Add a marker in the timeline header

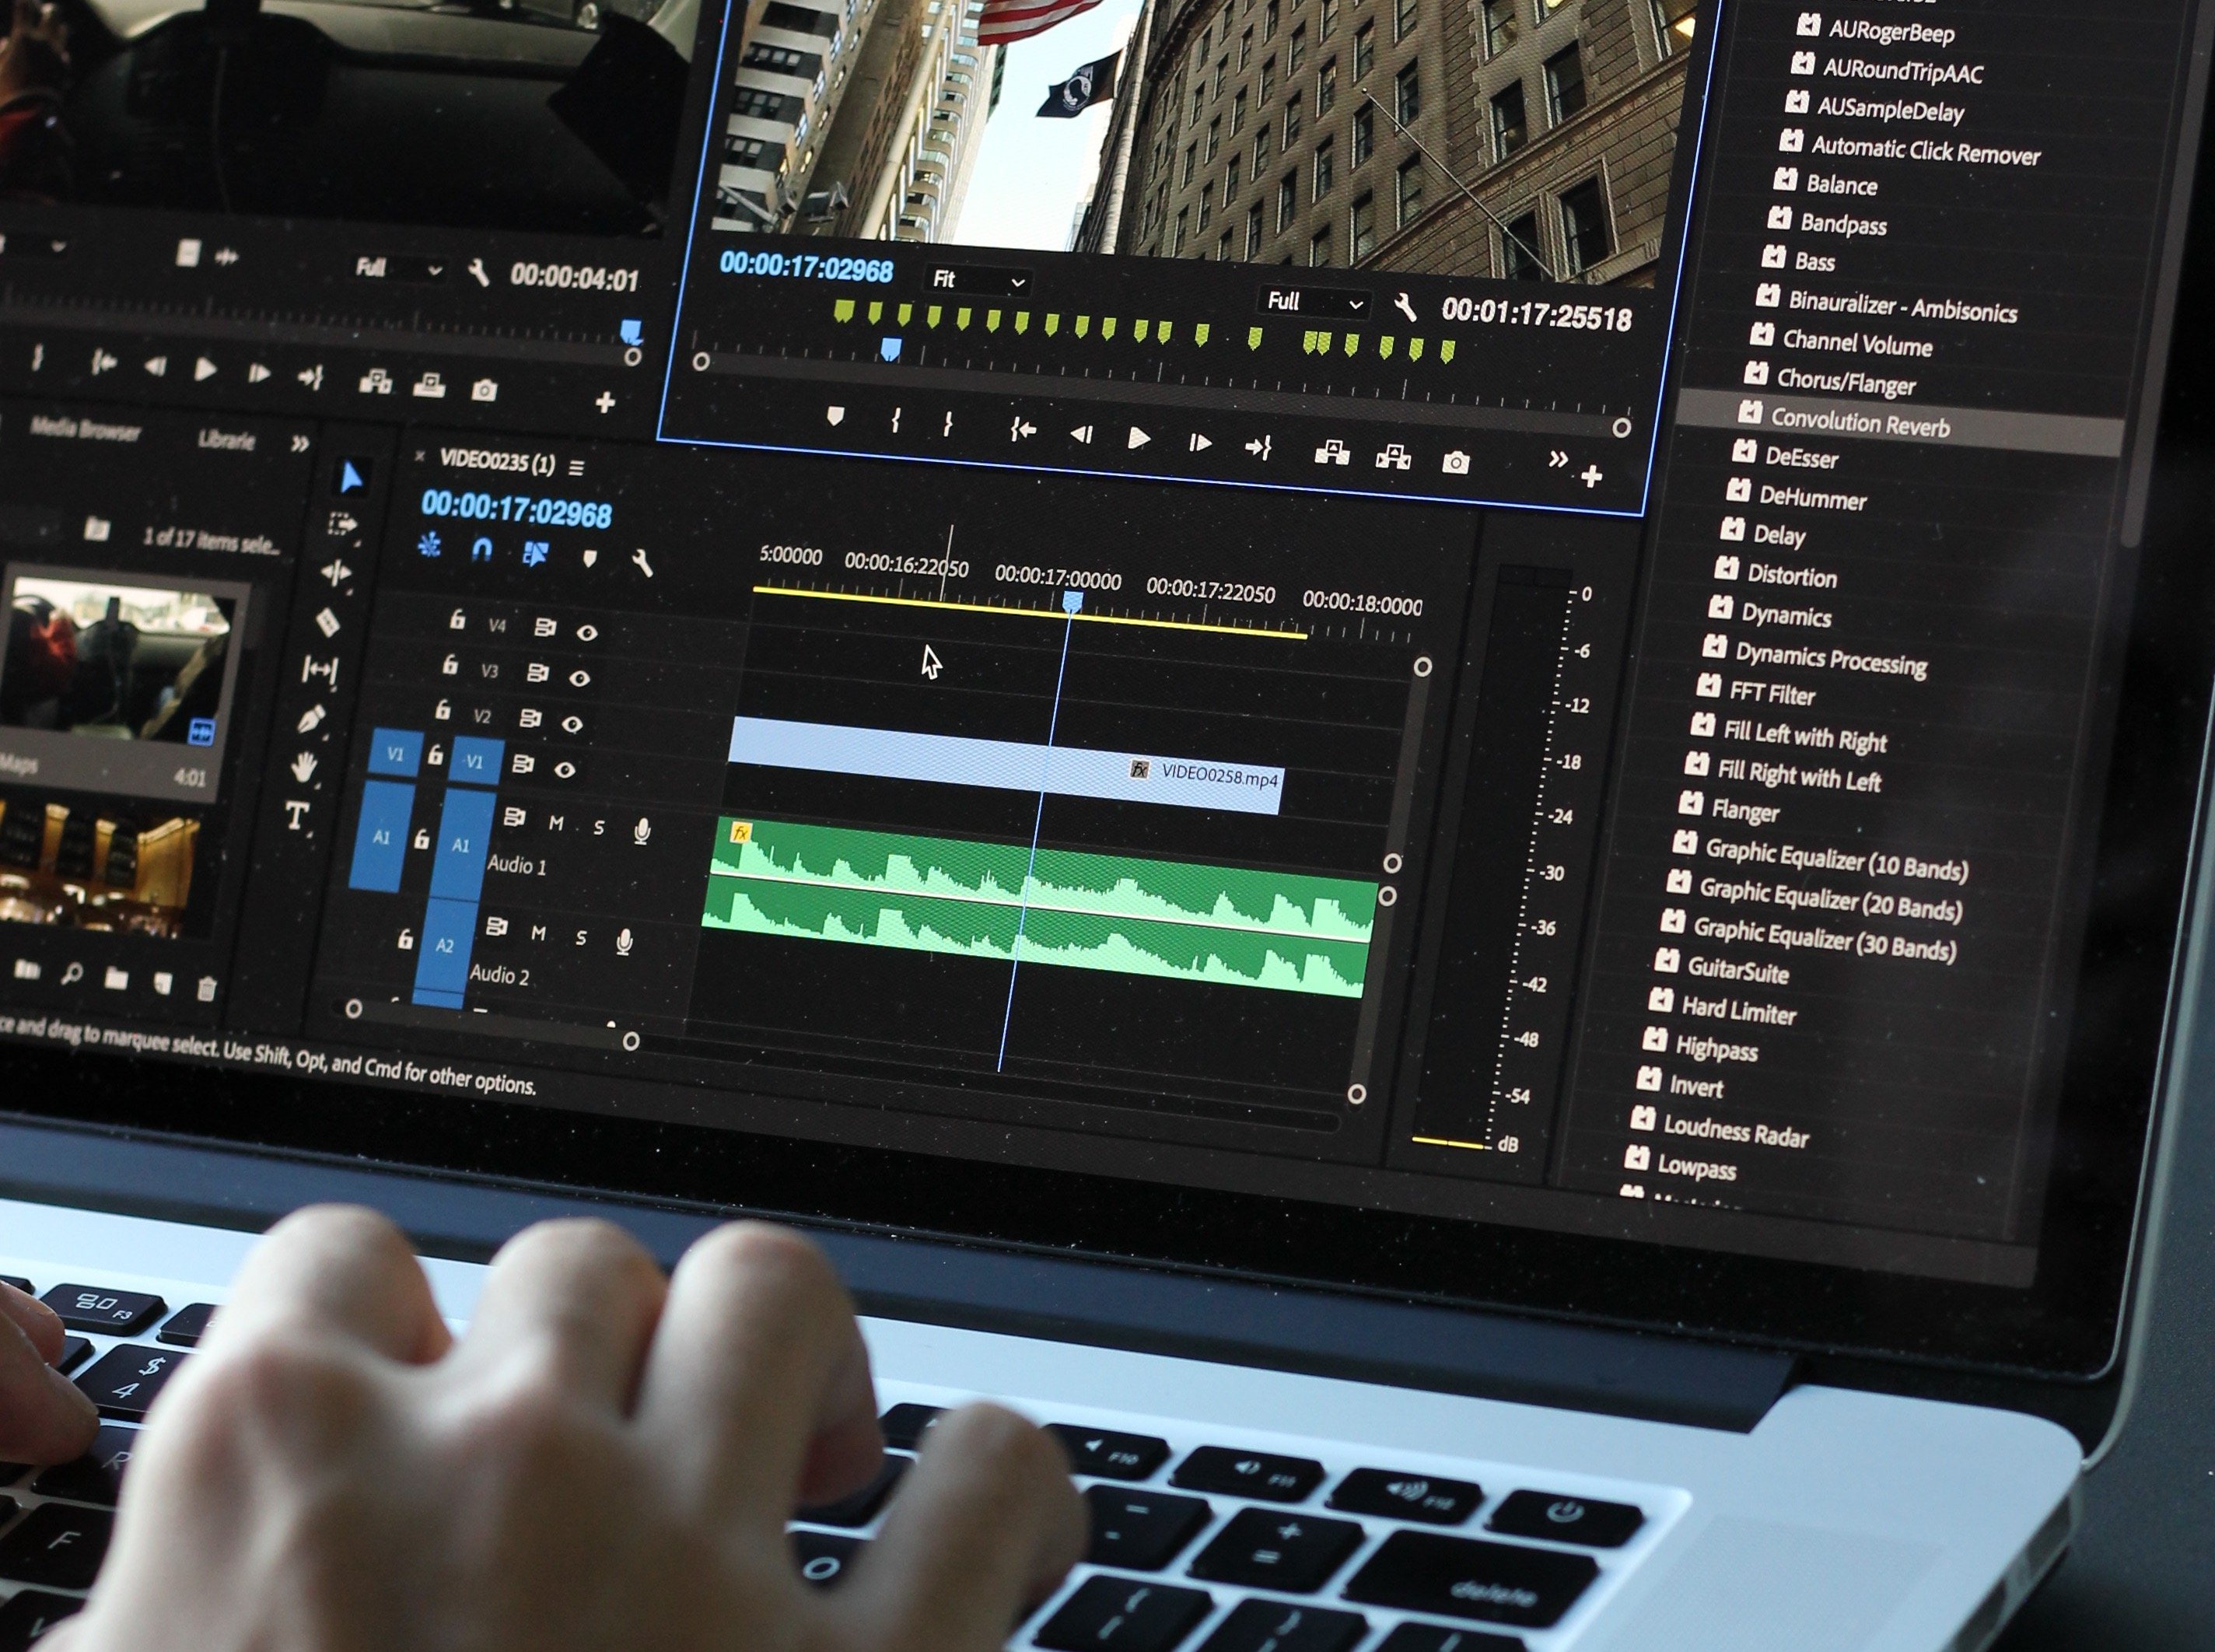pos(589,558)
